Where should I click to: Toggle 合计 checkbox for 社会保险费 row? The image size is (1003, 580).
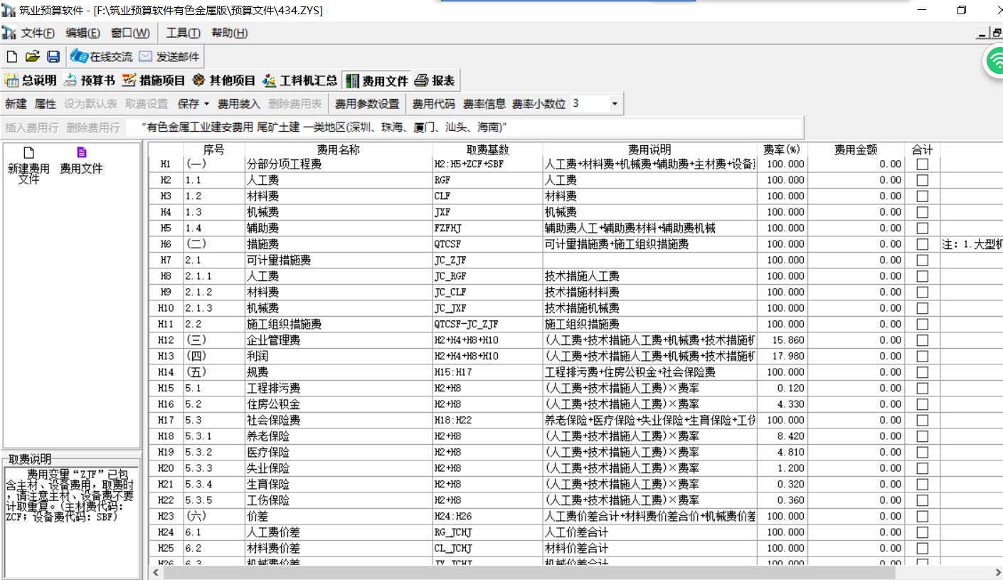923,420
